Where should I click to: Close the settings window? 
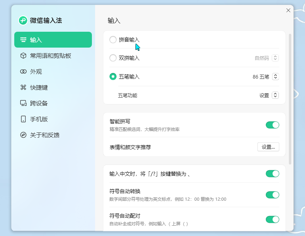(288, 10)
